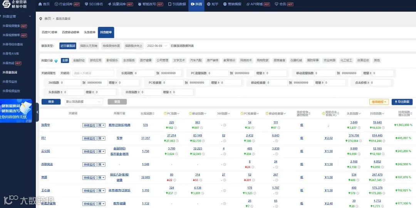Open 抖音号大V库 in the sidebar
The height and width of the screenshot is (208, 416).
11,54
